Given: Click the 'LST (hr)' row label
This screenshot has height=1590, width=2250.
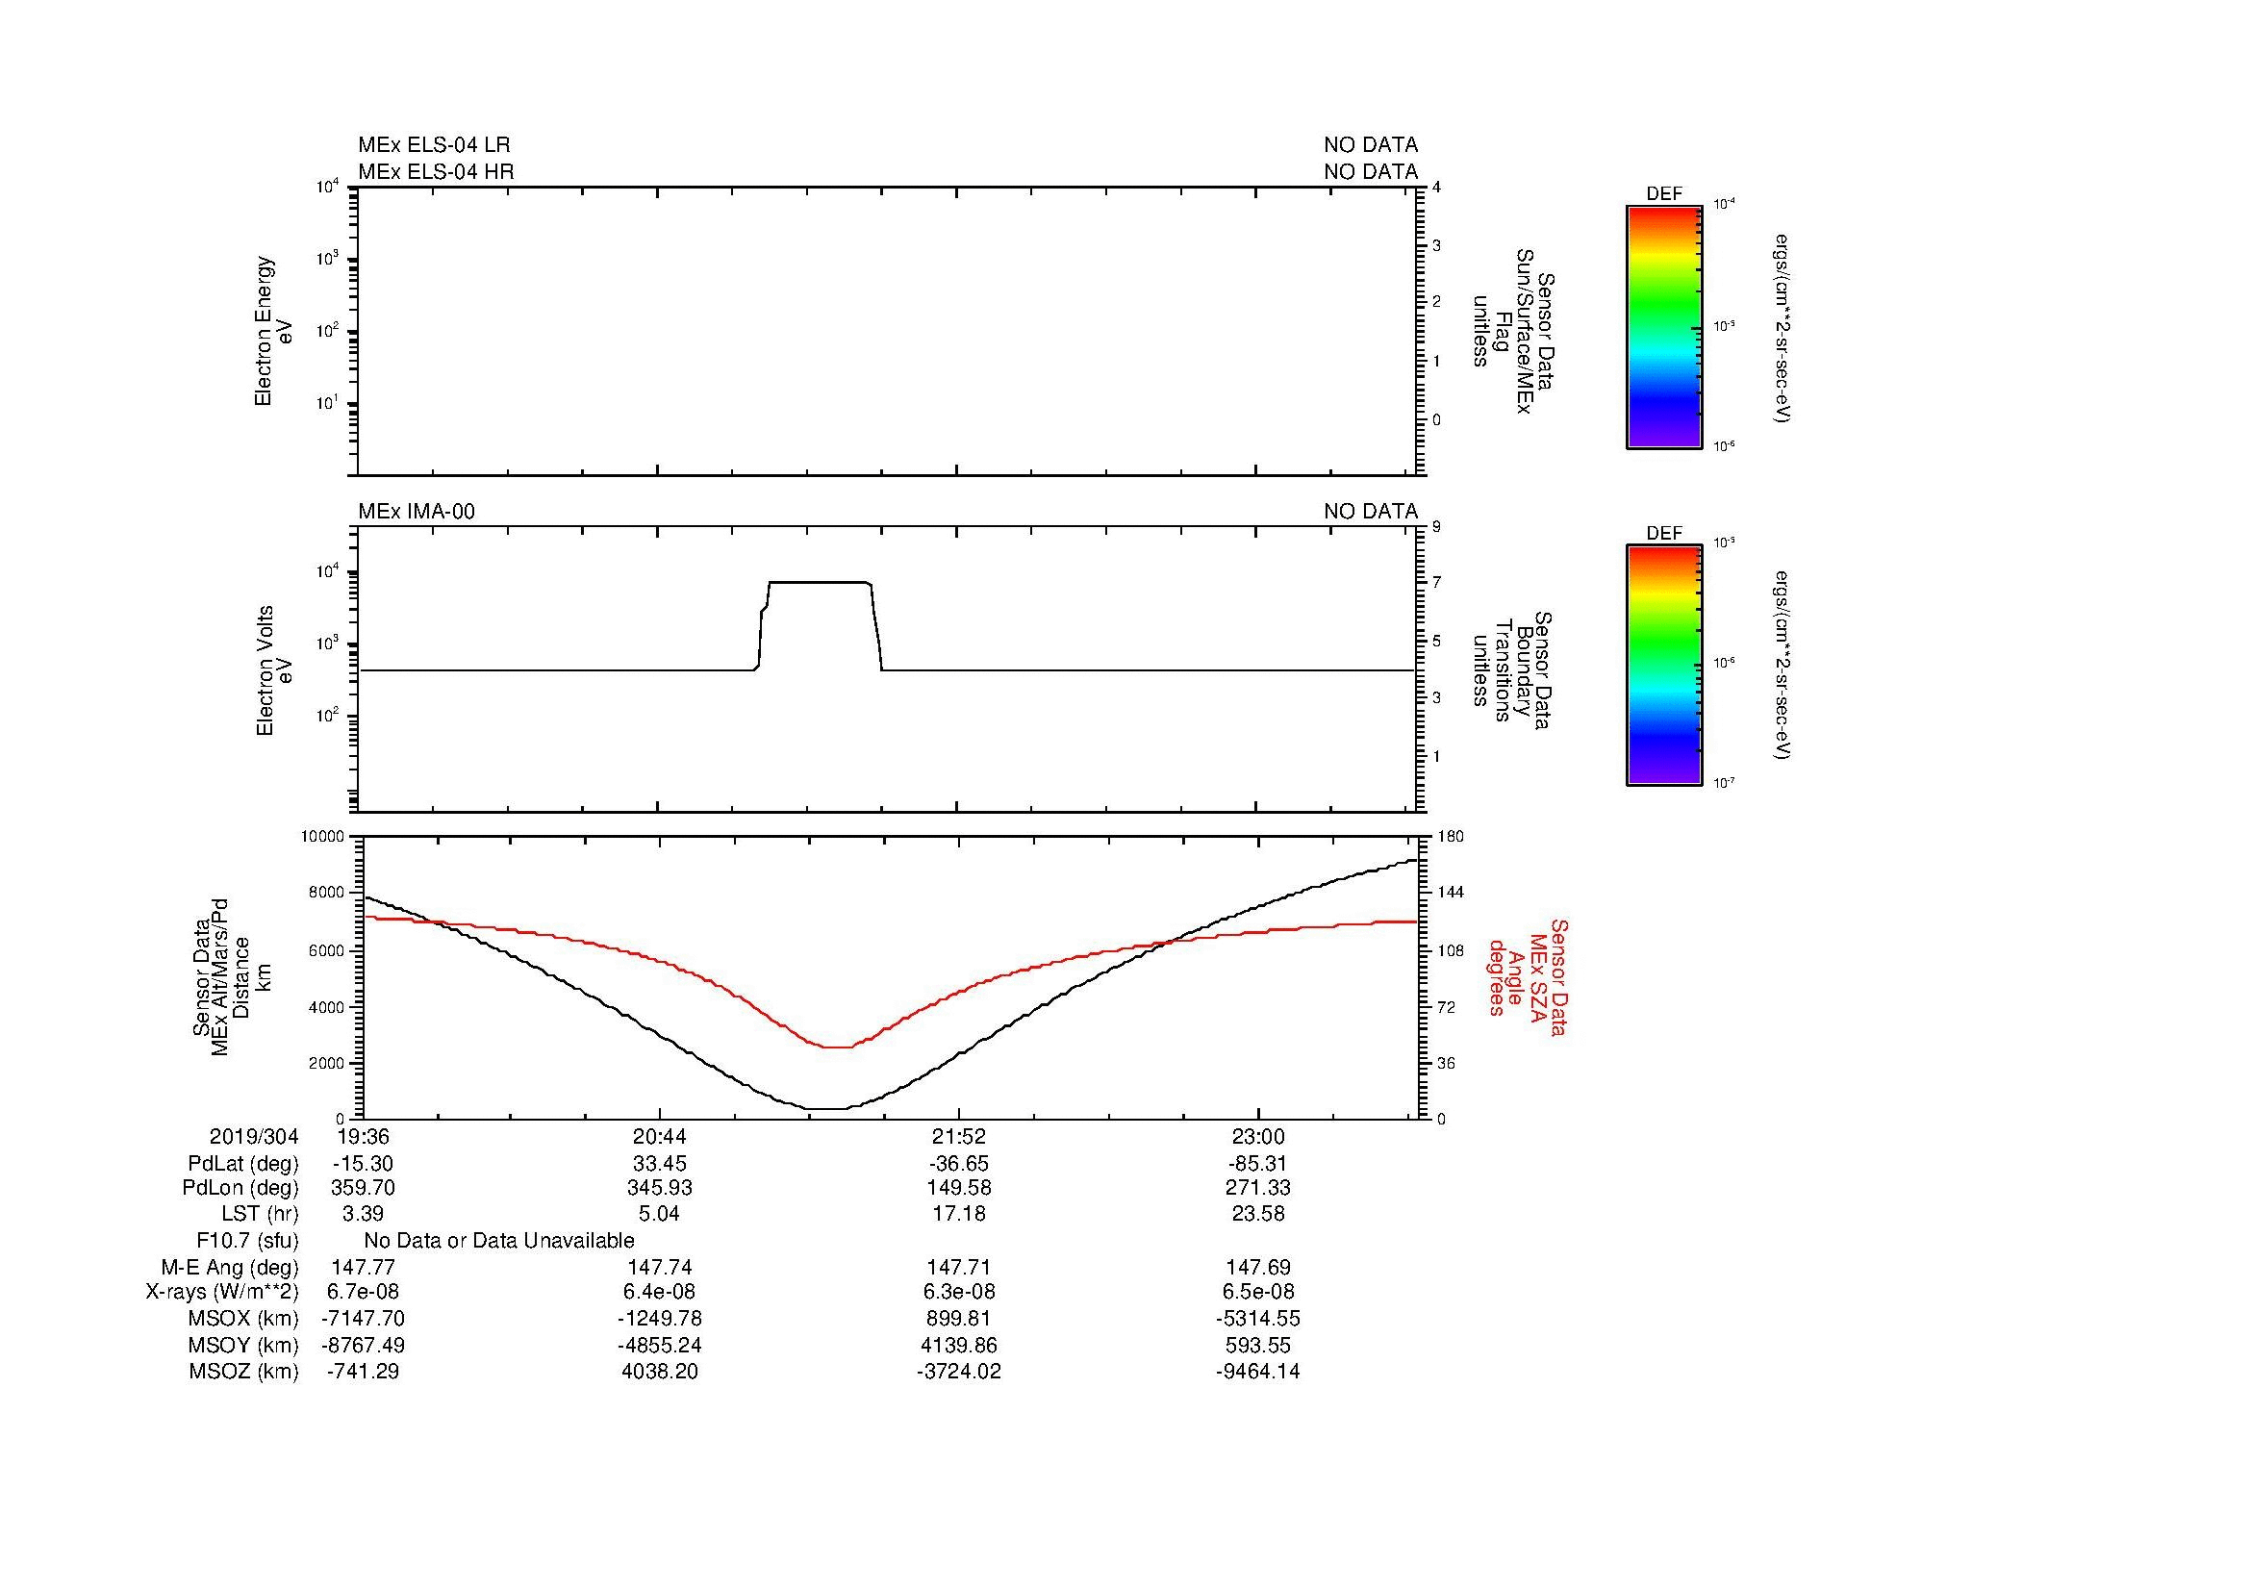Looking at the screenshot, I should (x=260, y=1214).
